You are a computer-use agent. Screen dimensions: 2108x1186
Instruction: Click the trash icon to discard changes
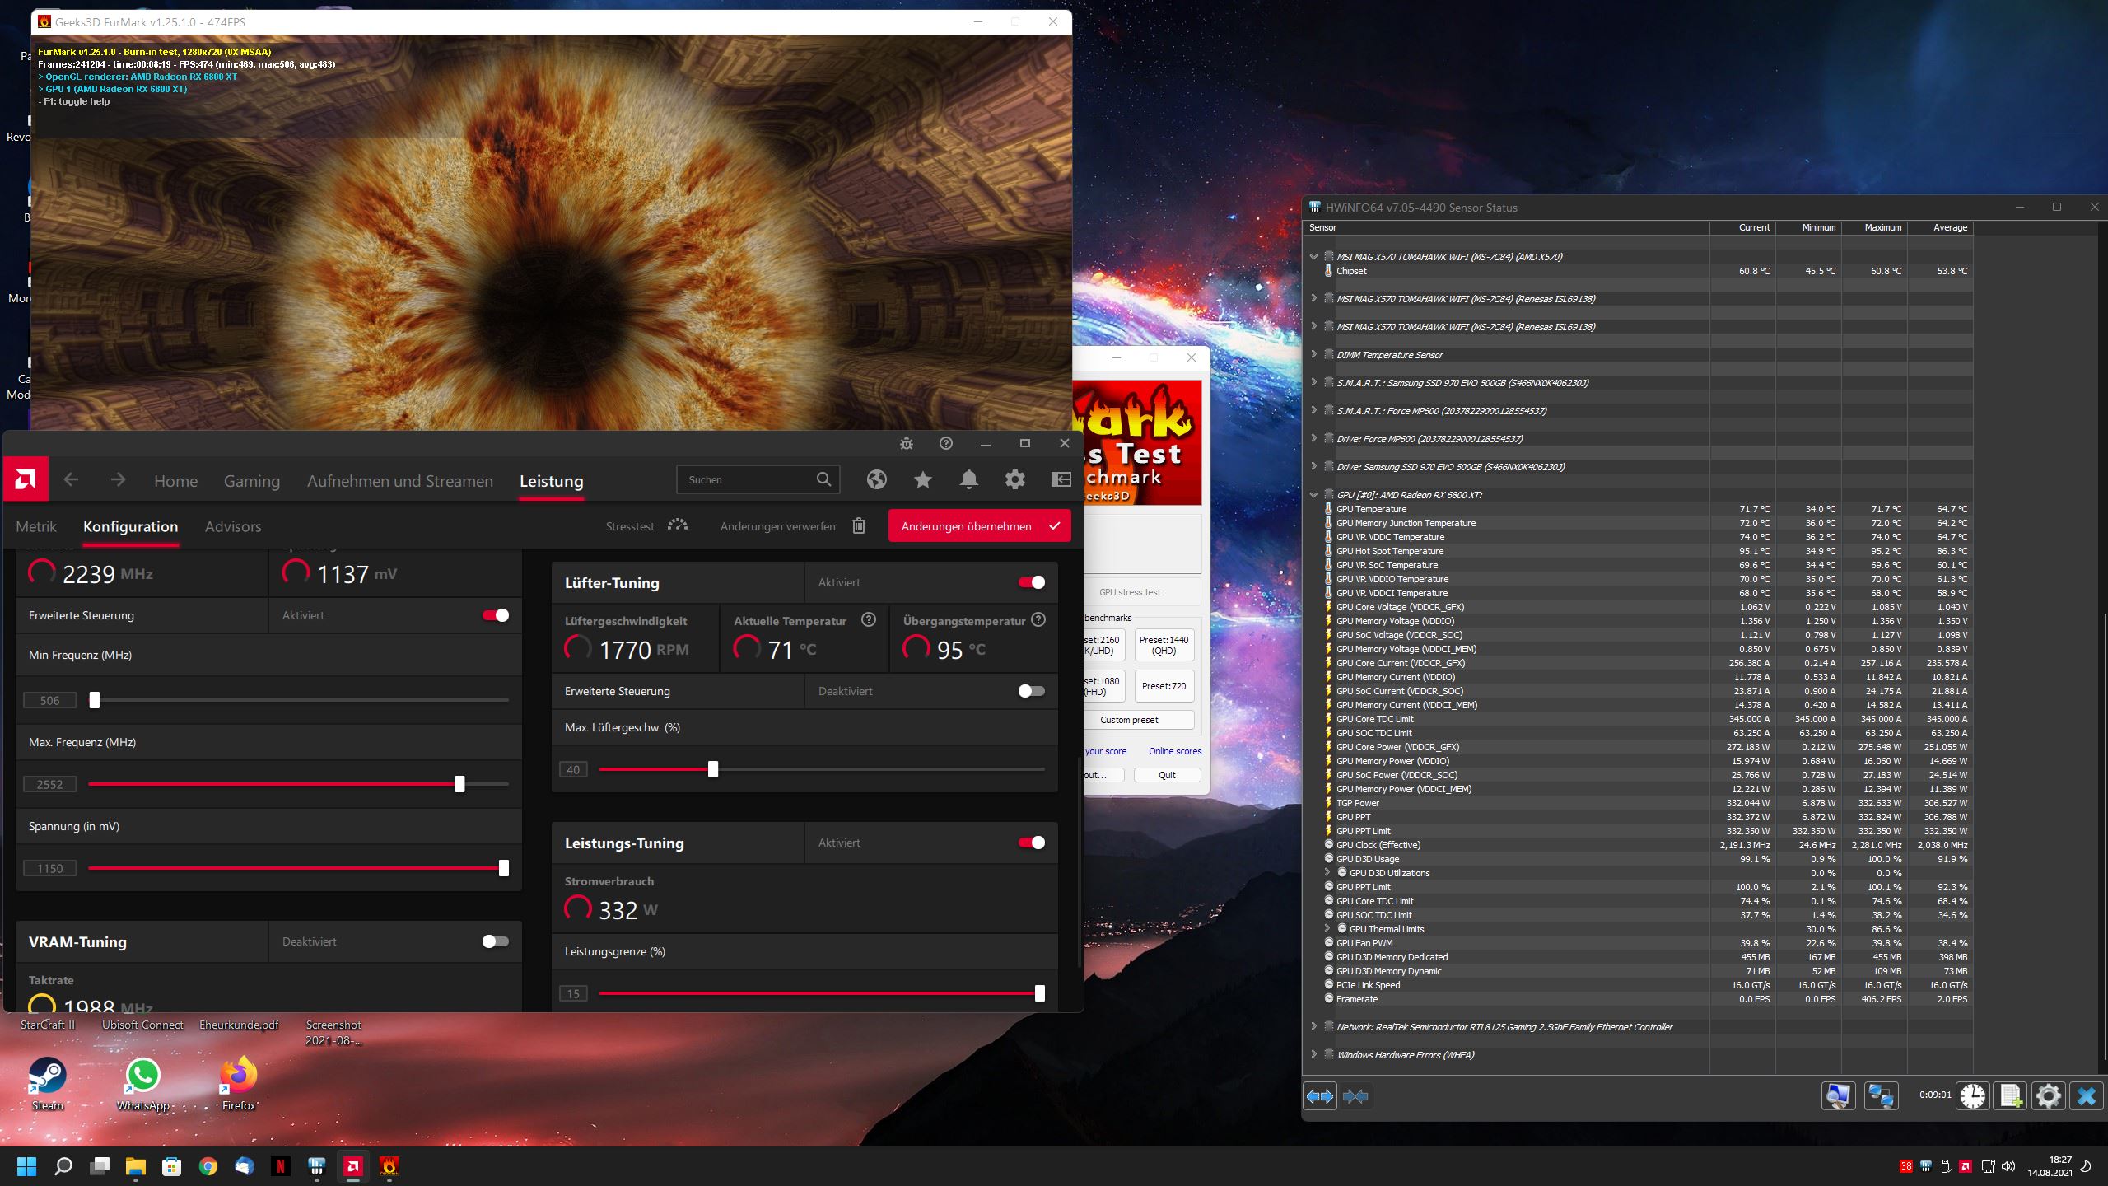coord(859,526)
